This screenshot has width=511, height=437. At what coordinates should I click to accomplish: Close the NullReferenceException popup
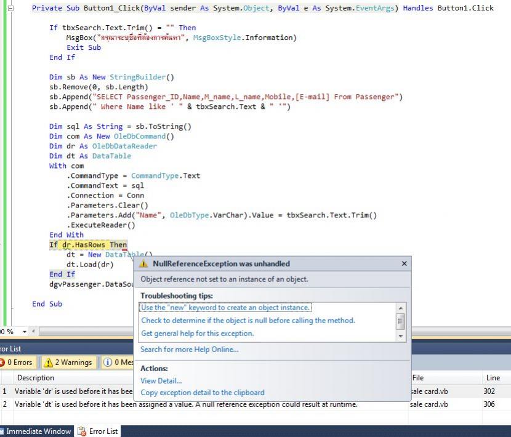click(404, 263)
